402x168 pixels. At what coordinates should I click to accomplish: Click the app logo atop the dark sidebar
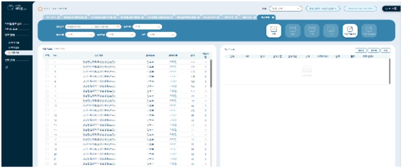pos(17,8)
